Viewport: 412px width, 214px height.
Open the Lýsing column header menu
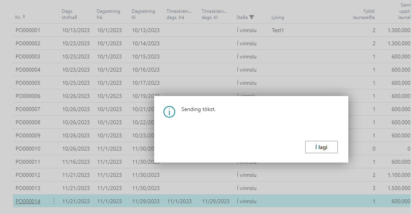[277, 17]
